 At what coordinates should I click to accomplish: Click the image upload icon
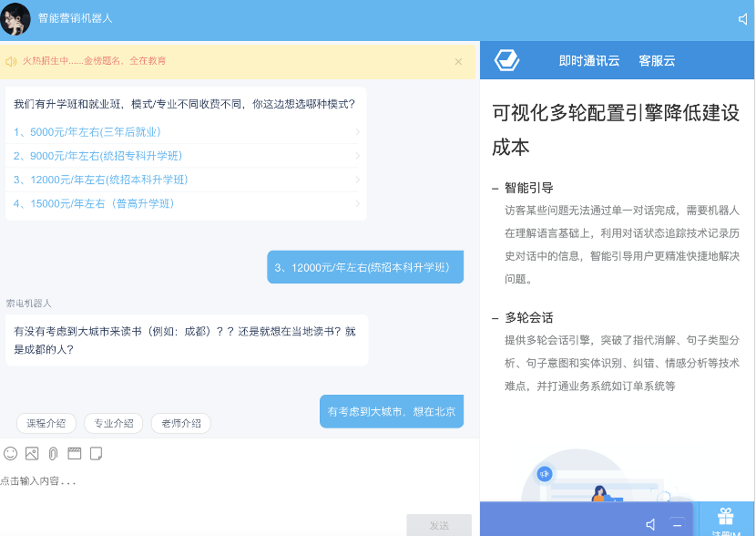click(32, 453)
